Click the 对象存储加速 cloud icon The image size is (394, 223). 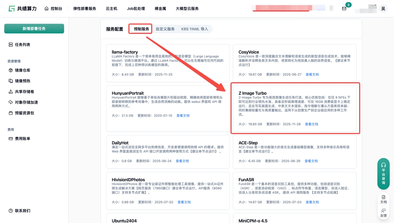11,102
